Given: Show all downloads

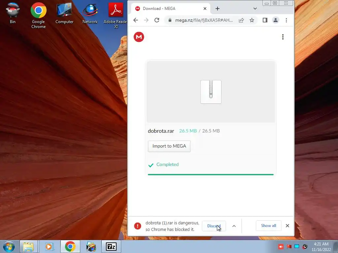Looking at the screenshot, I should [269, 226].
